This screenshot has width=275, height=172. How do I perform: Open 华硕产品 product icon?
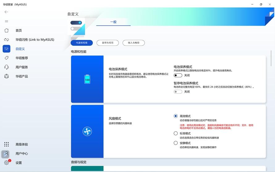click(6, 76)
